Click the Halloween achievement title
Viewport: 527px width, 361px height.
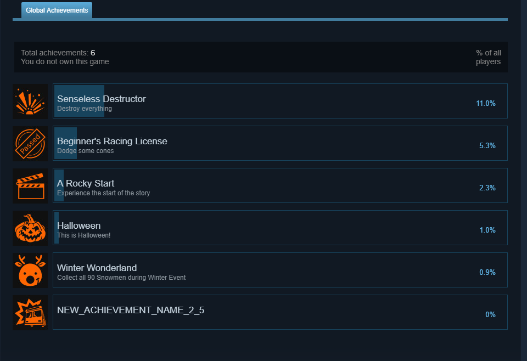(x=79, y=225)
